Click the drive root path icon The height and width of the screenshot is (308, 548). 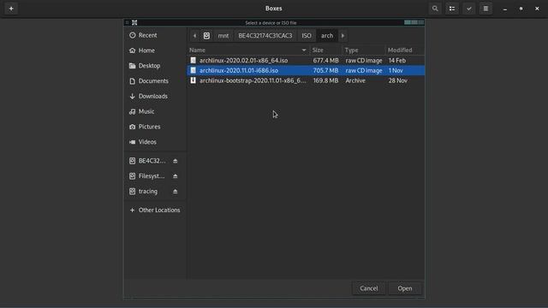pyautogui.click(x=206, y=36)
